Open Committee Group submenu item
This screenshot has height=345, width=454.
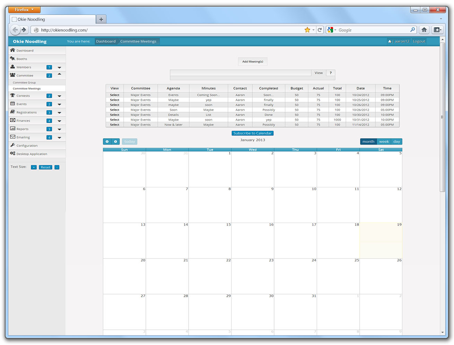pos(24,82)
